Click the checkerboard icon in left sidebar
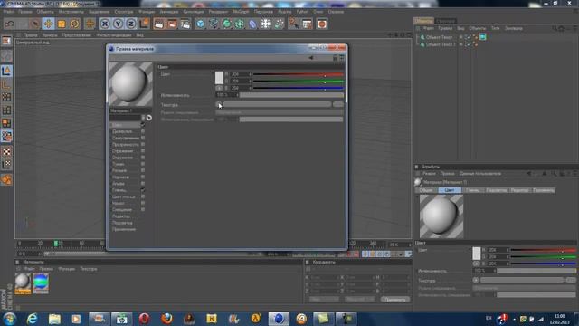This screenshot has height=326, width=579. click(6, 151)
